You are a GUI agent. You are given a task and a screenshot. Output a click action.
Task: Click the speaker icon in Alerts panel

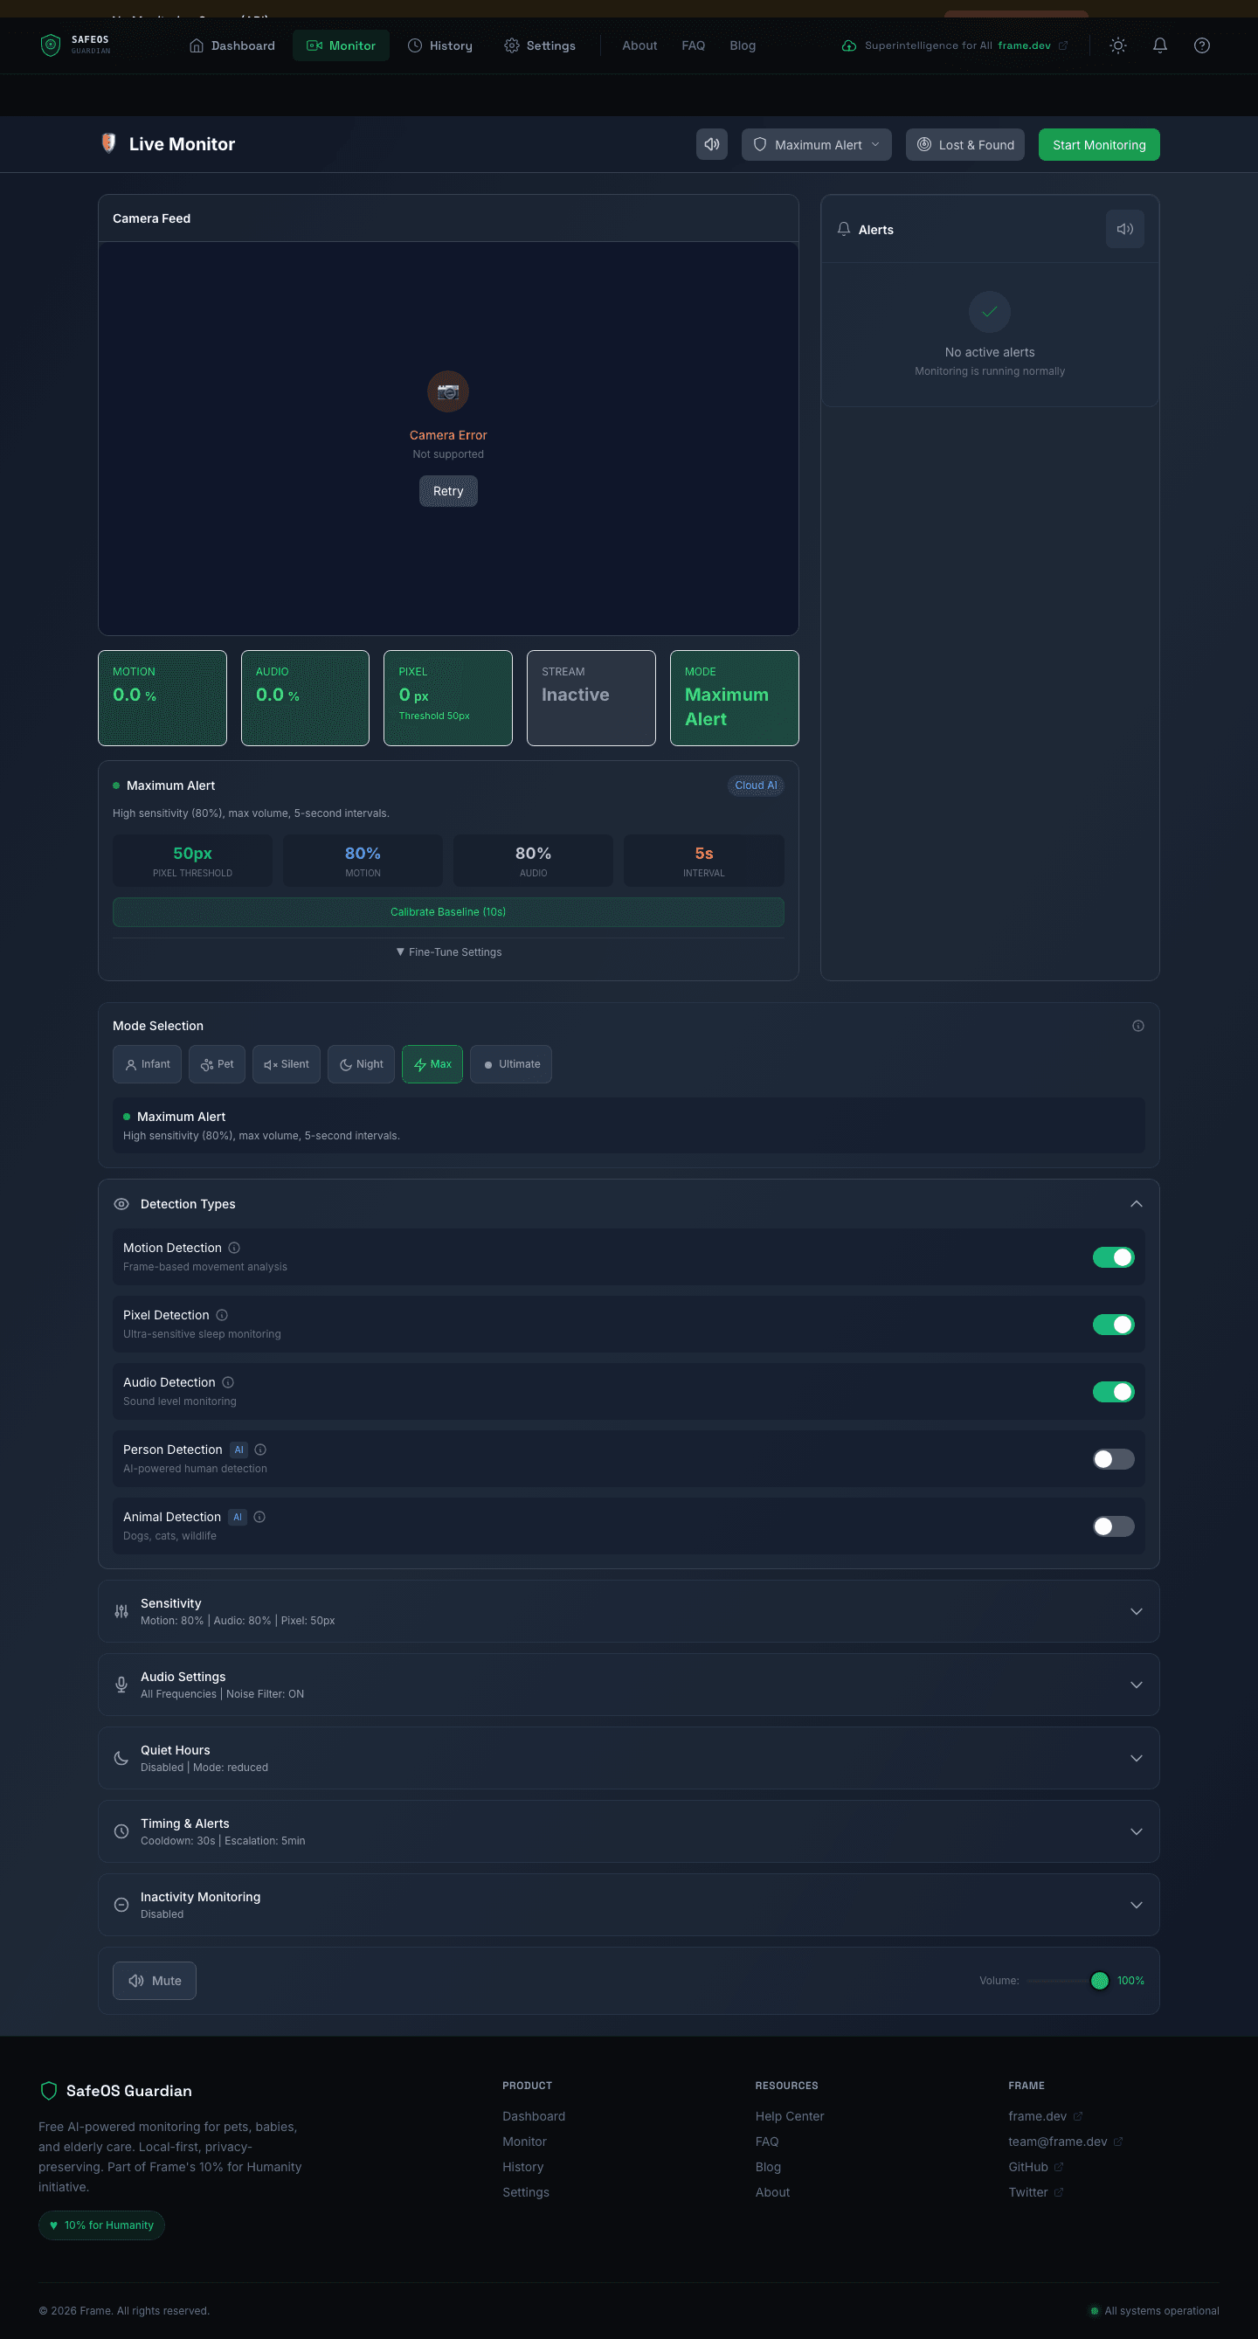(x=1124, y=229)
